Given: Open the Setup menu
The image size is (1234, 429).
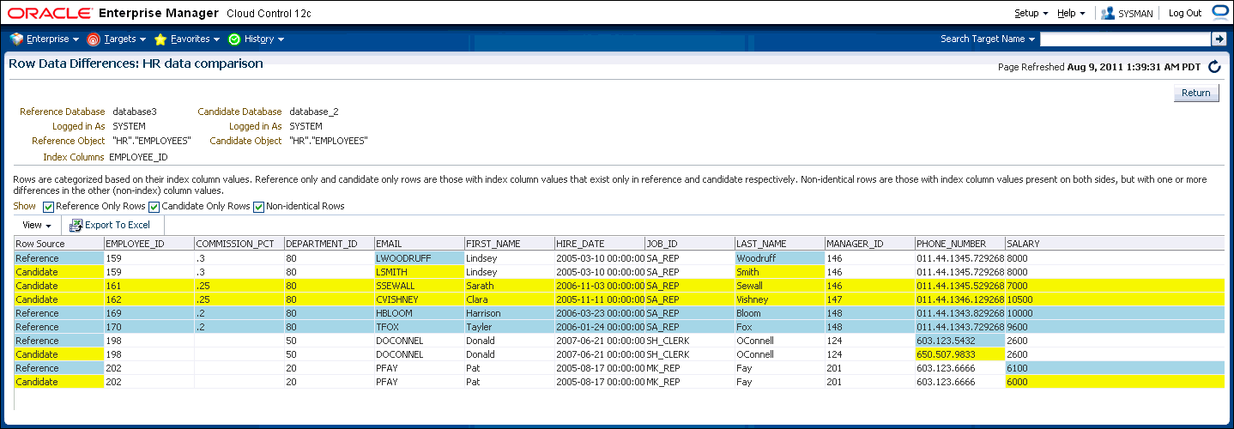Looking at the screenshot, I should coord(1031,13).
